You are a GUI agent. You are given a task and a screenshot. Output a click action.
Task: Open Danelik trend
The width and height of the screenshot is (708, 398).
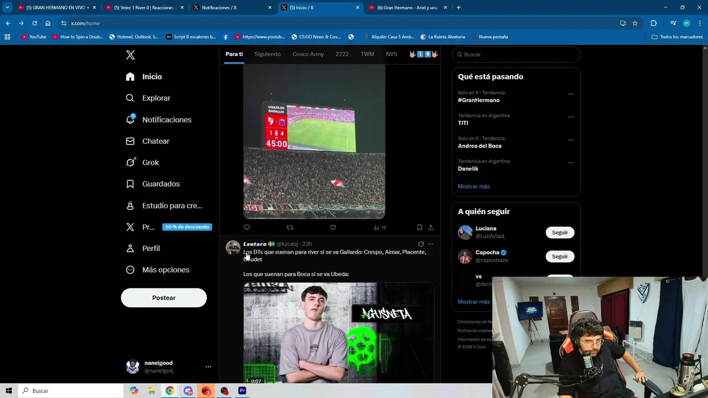click(468, 169)
